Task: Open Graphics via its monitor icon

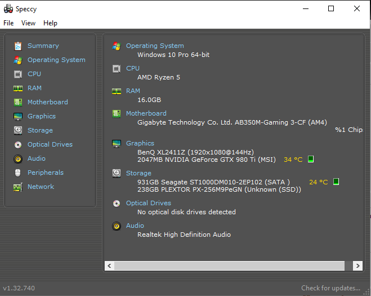Action: [x=18, y=116]
